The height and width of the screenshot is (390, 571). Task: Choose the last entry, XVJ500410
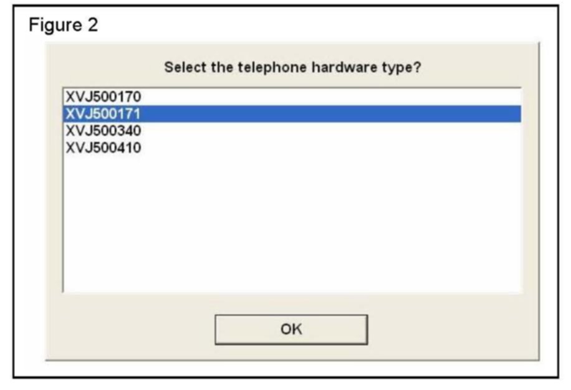click(103, 148)
